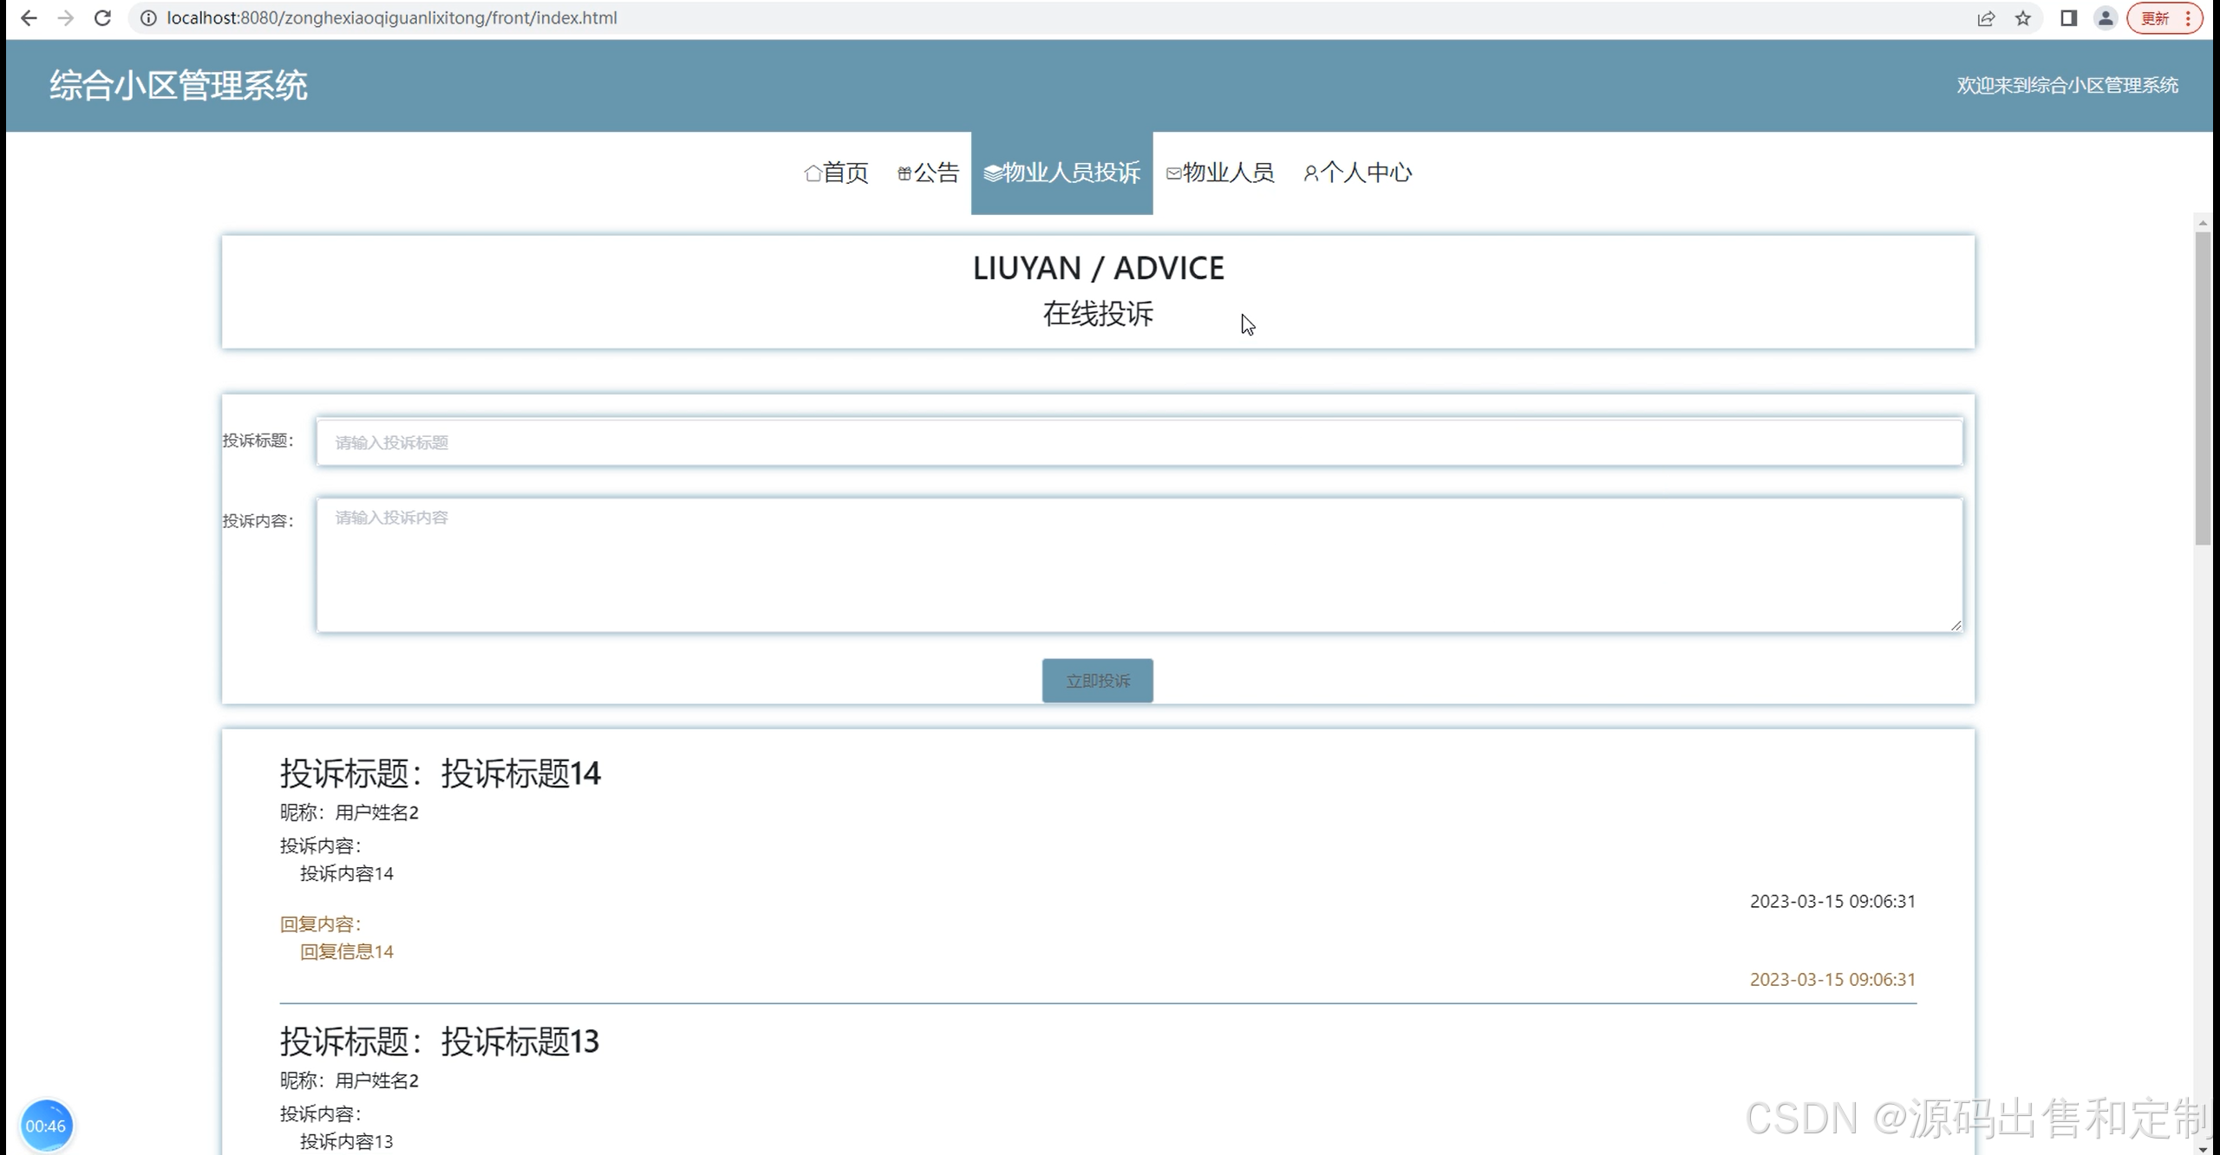Click the browser back arrow

pos(29,18)
